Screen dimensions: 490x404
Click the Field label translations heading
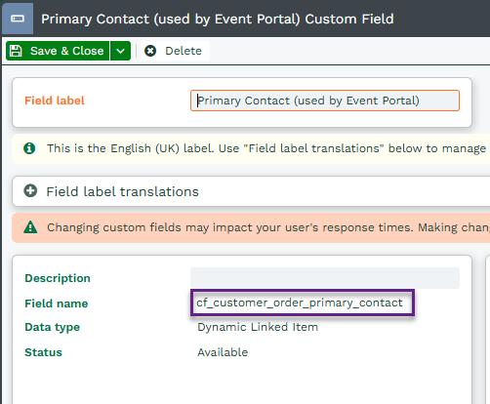[122, 191]
